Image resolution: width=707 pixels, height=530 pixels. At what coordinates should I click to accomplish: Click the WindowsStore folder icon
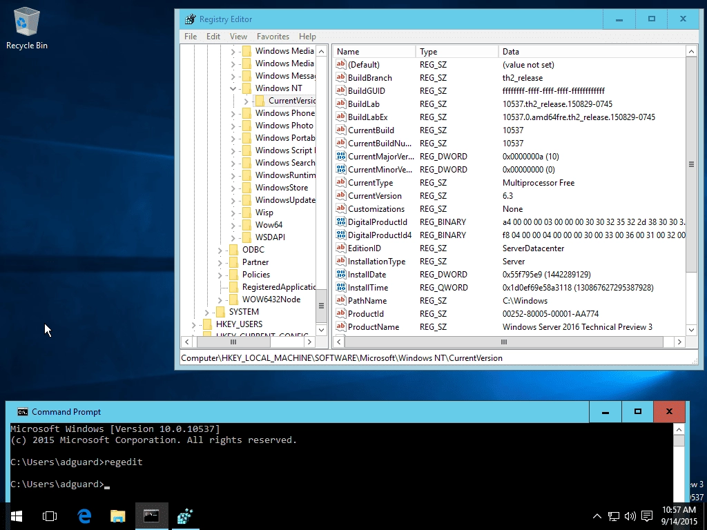click(246, 188)
